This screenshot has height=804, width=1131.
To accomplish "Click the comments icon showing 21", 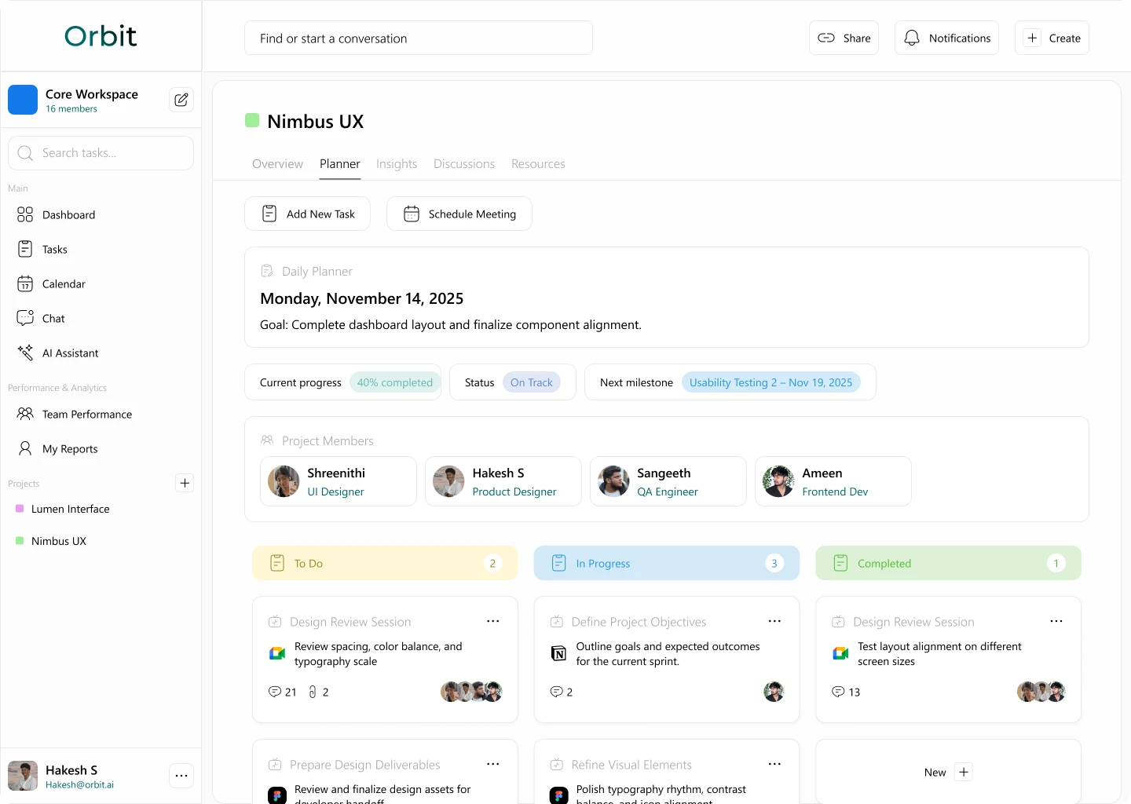I will [275, 692].
